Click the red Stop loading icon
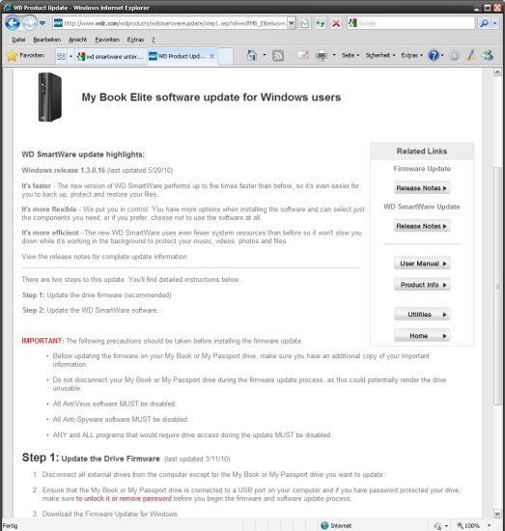This screenshot has height=531, width=505. (336, 23)
